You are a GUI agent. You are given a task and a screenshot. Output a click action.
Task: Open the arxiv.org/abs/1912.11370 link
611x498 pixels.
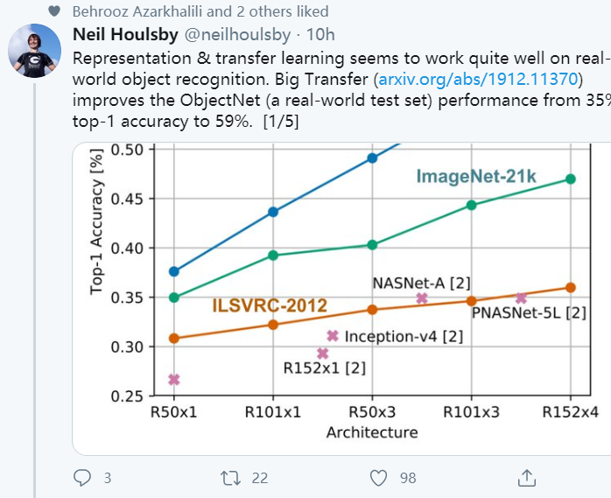point(478,79)
